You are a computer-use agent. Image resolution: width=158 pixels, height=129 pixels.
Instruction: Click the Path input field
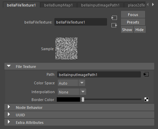pos(99,74)
